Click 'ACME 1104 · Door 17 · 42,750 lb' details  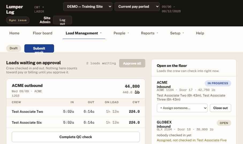(x=186, y=90)
